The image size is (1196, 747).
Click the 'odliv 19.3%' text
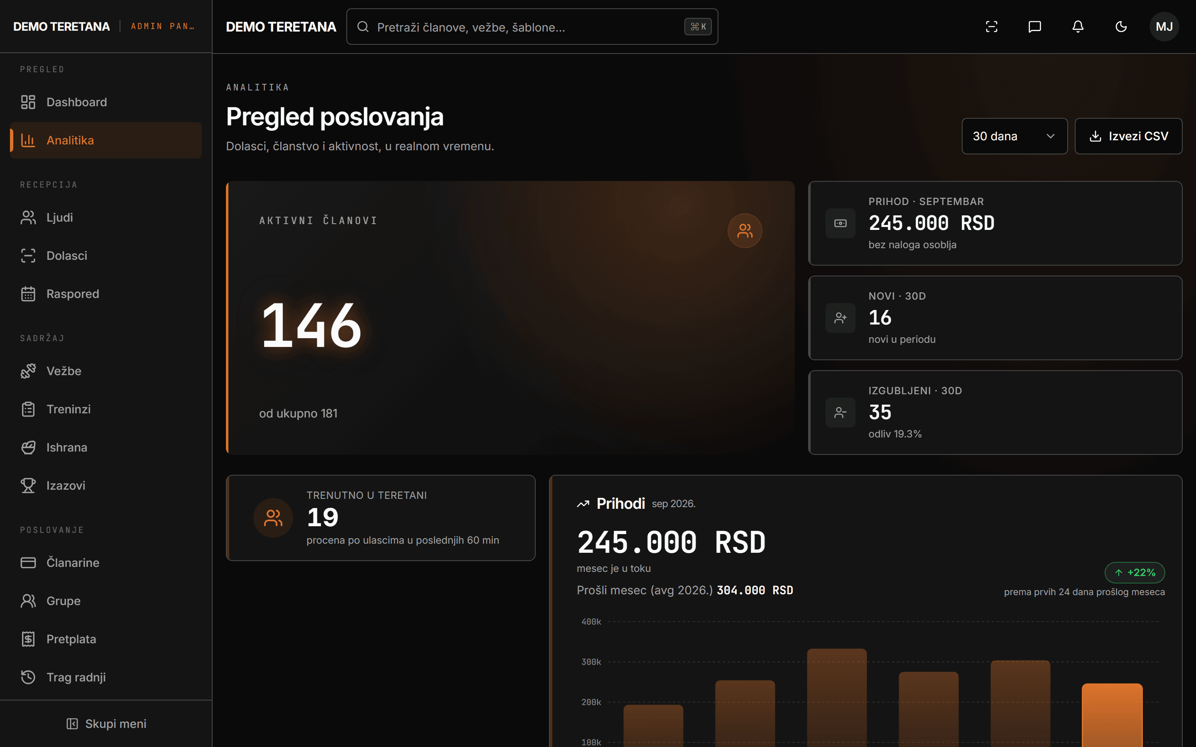pos(895,434)
